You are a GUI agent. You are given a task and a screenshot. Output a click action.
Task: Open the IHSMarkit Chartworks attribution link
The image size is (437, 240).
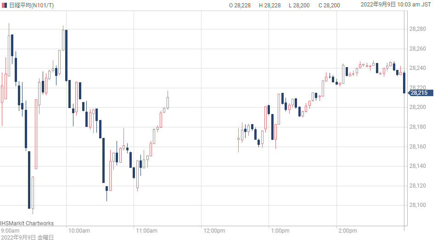pos(27,223)
